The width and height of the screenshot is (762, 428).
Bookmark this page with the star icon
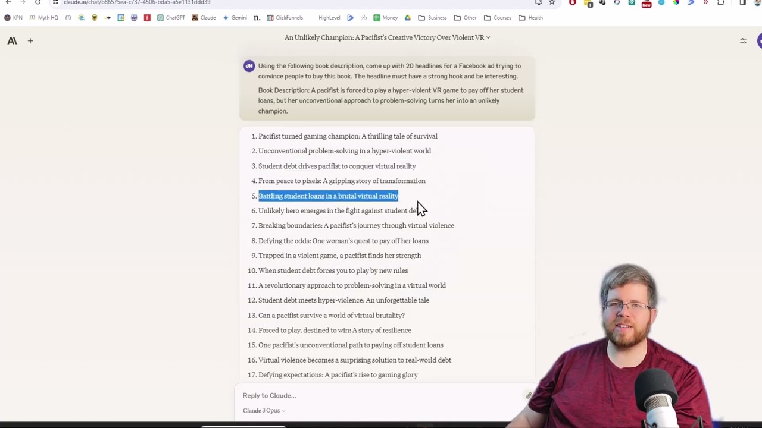[552, 2]
